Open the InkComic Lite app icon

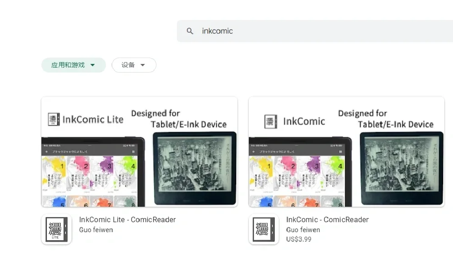click(56, 229)
